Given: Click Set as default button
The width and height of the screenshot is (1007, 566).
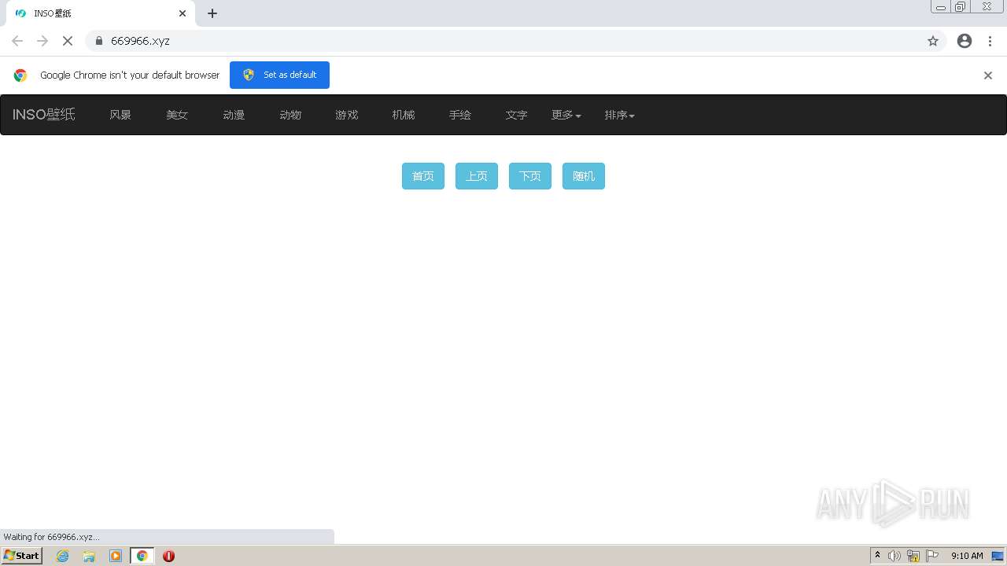Looking at the screenshot, I should 279,75.
